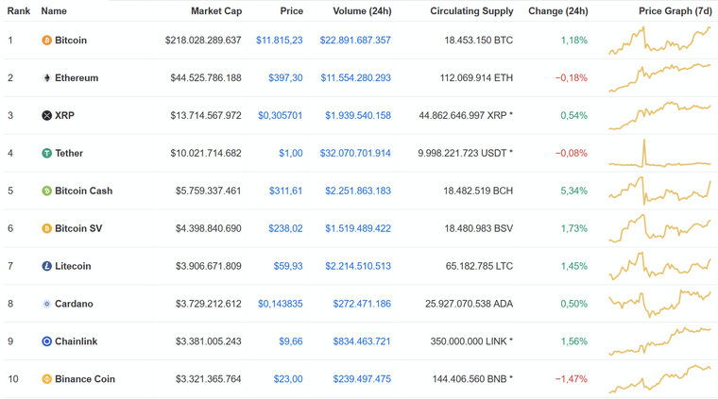
Task: Sort by Volume (24h) column header
Action: 362,11
